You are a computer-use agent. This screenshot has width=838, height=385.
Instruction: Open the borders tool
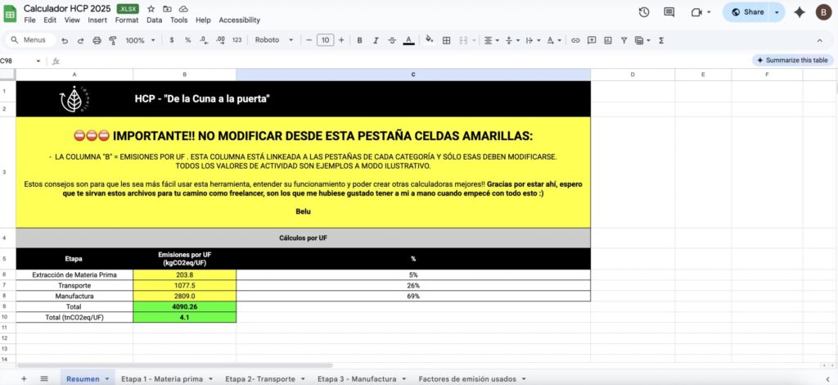[446, 40]
